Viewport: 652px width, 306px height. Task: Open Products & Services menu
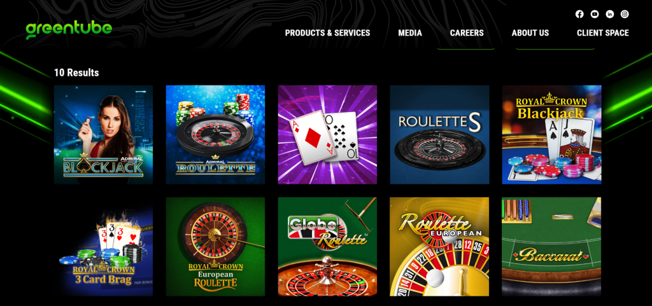(327, 33)
